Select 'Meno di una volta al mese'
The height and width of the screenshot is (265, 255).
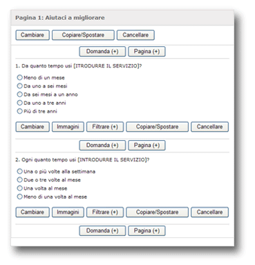coord(20,197)
